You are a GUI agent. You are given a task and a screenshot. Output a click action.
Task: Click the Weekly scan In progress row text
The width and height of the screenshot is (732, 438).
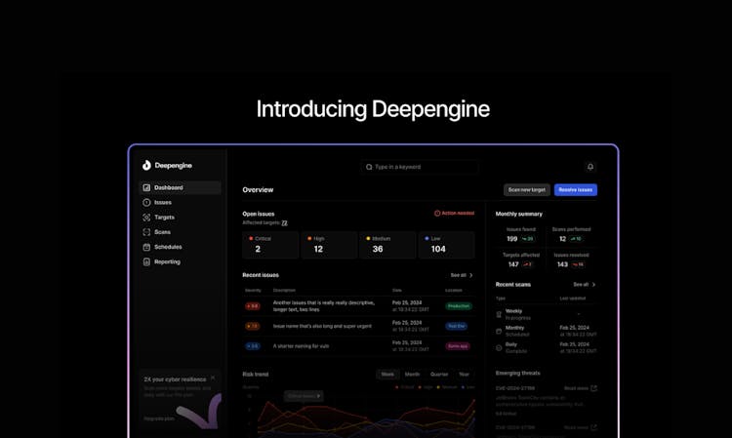click(x=518, y=314)
